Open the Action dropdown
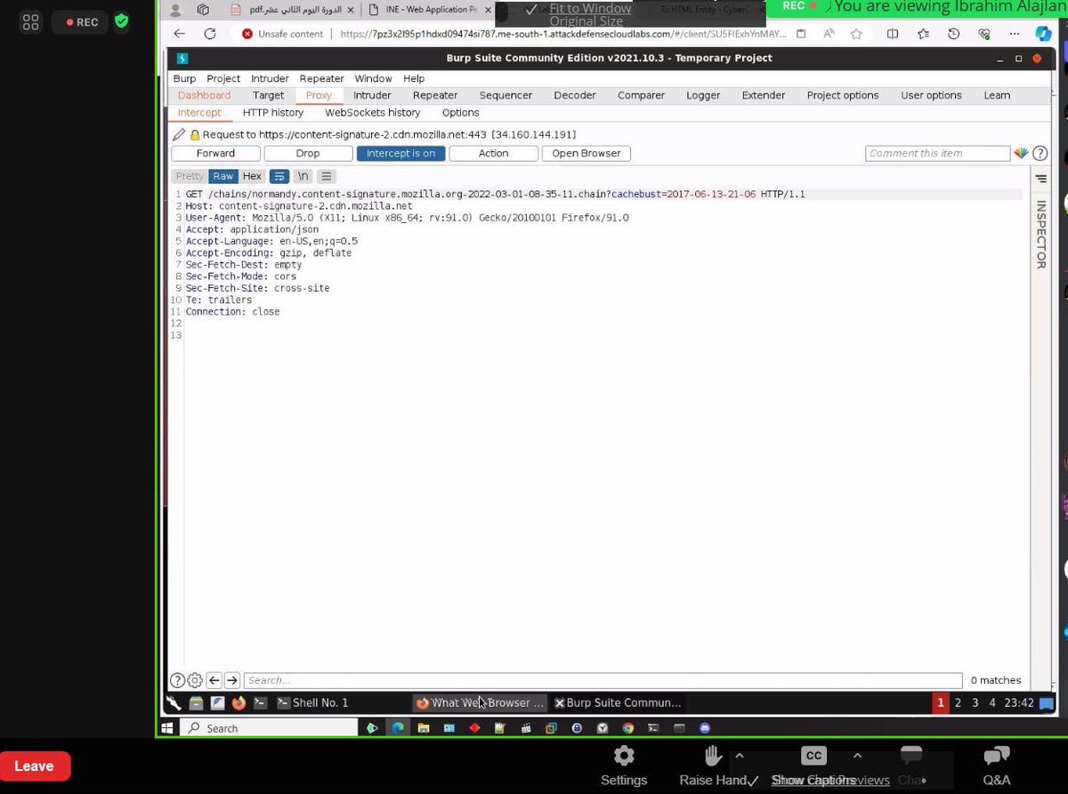The width and height of the screenshot is (1068, 794). click(493, 152)
